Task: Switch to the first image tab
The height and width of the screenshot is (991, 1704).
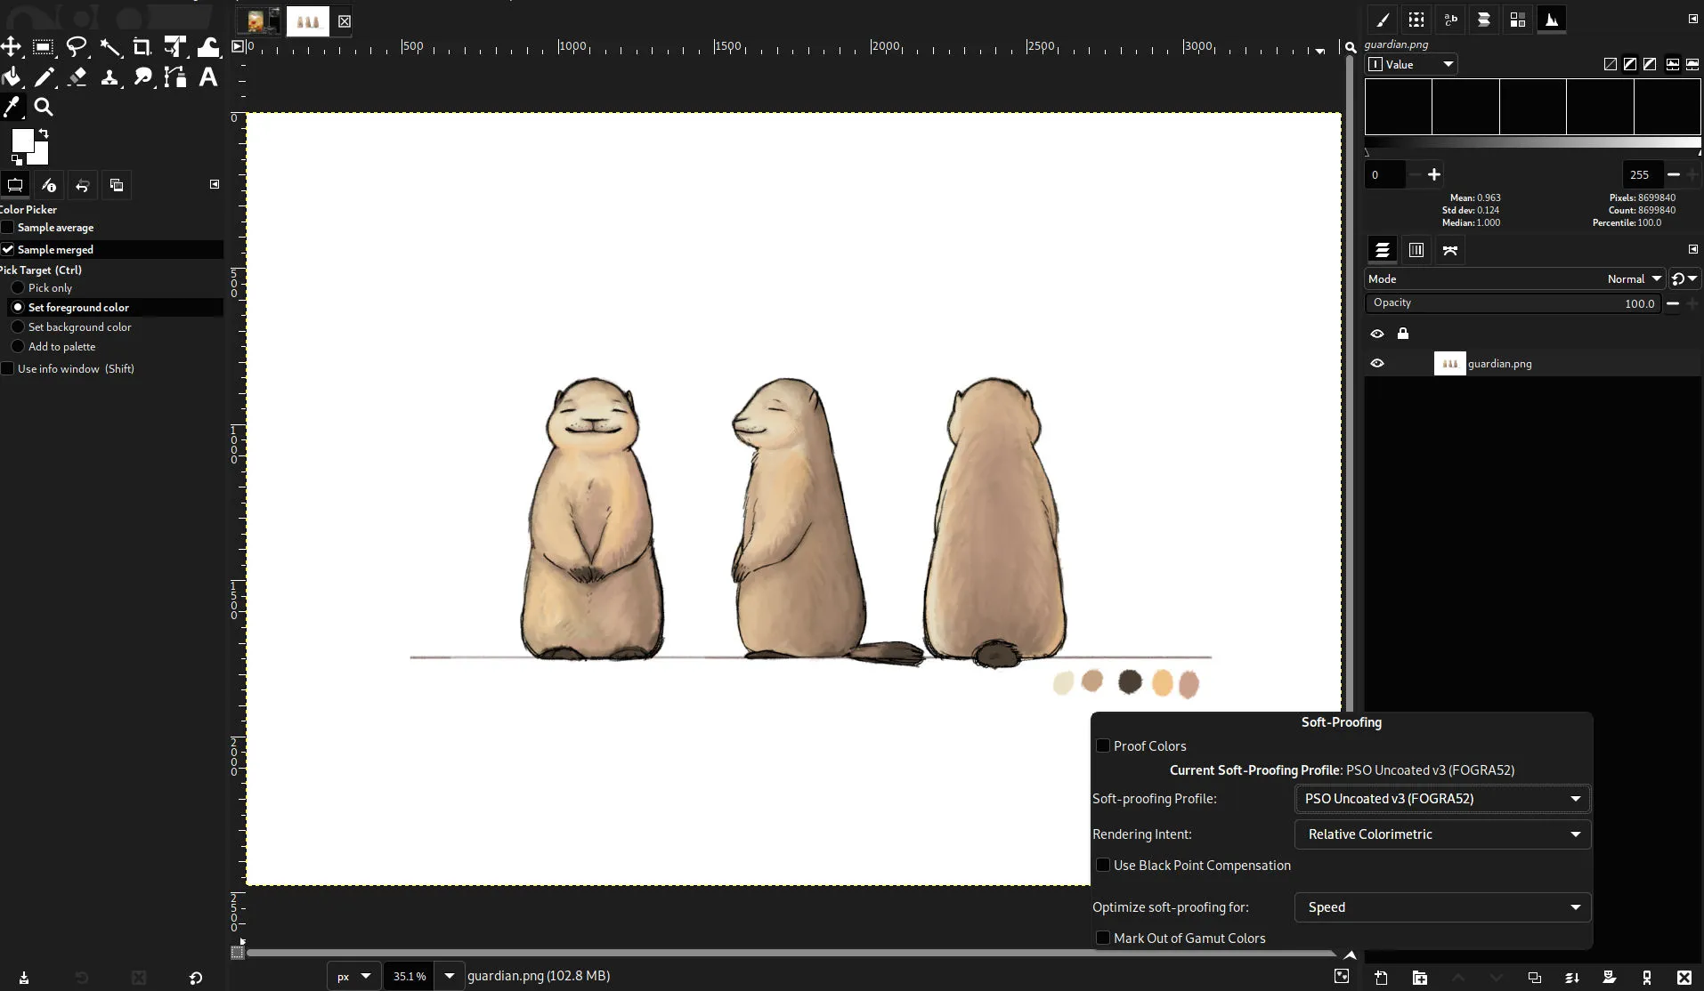Action: 258,21
